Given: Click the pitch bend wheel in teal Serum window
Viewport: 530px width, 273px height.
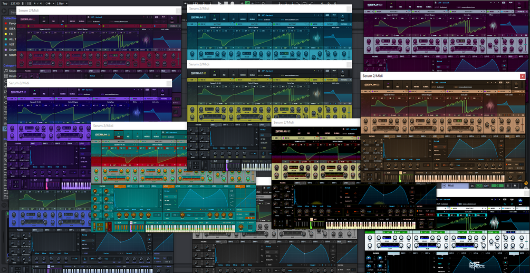Looking at the screenshot, I should point(94,227).
